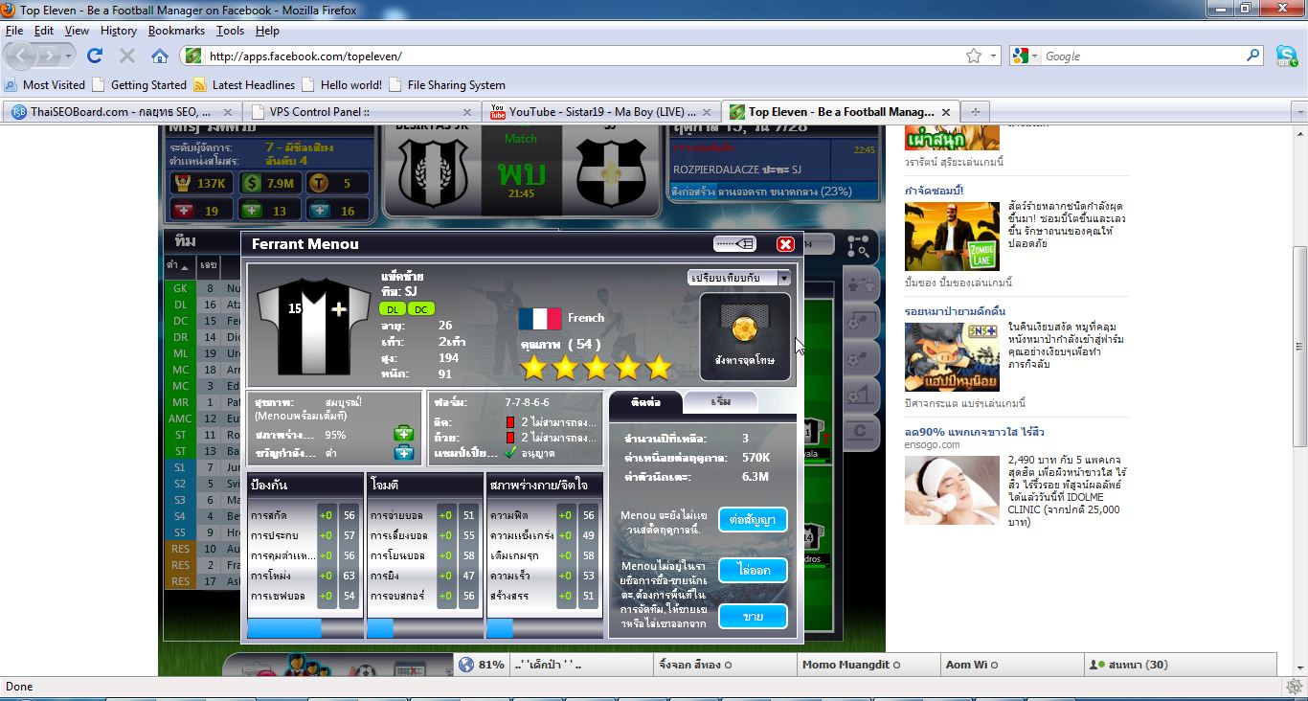Screen dimensions: 1308x701
Task: Click the player's black and white jersey
Action: point(314,326)
